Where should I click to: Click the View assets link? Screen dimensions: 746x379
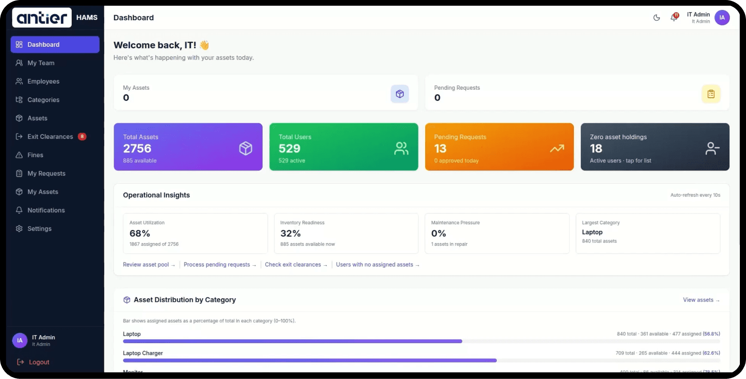(701, 300)
